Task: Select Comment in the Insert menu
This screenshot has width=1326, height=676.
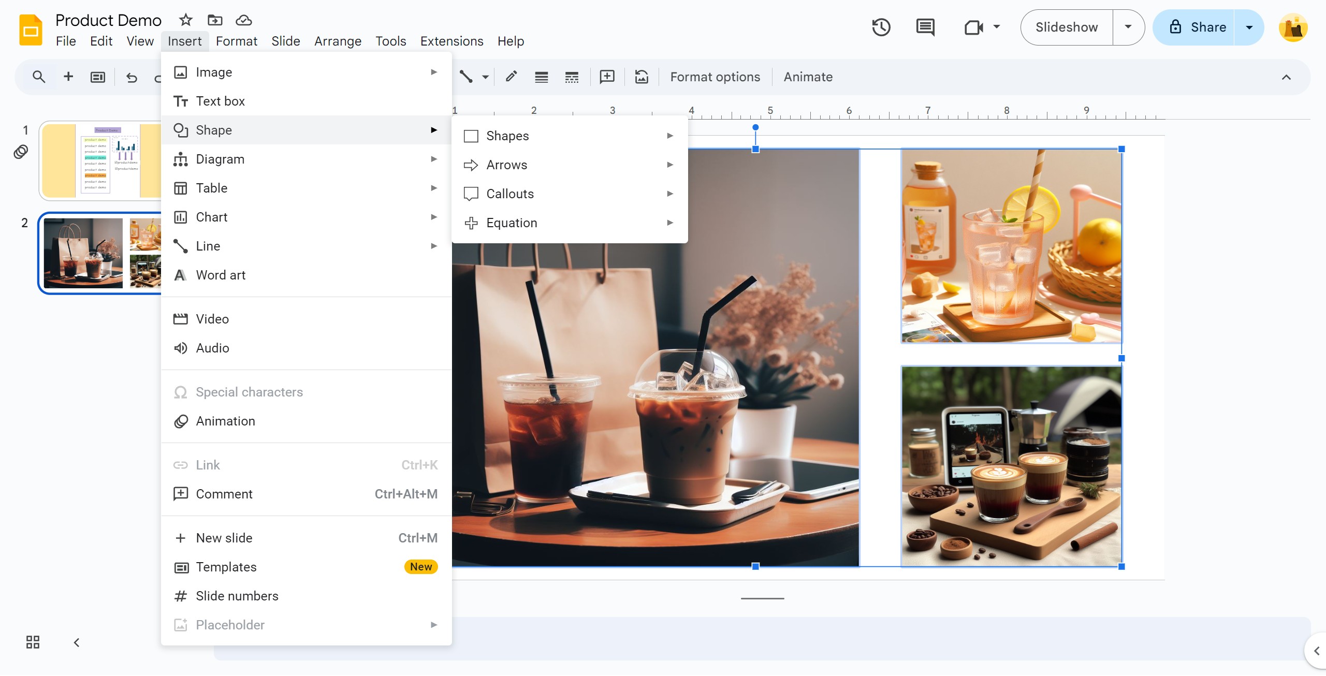Action: coord(306,494)
